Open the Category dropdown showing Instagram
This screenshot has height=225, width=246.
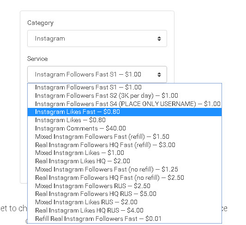(x=97, y=39)
